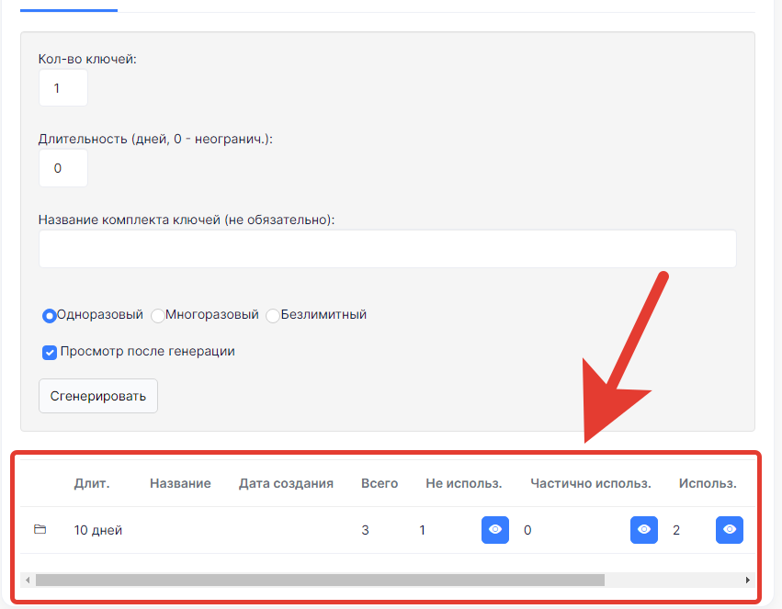The height and width of the screenshot is (609, 782).
Task: Click the Сгенерировать button
Action: coord(98,396)
